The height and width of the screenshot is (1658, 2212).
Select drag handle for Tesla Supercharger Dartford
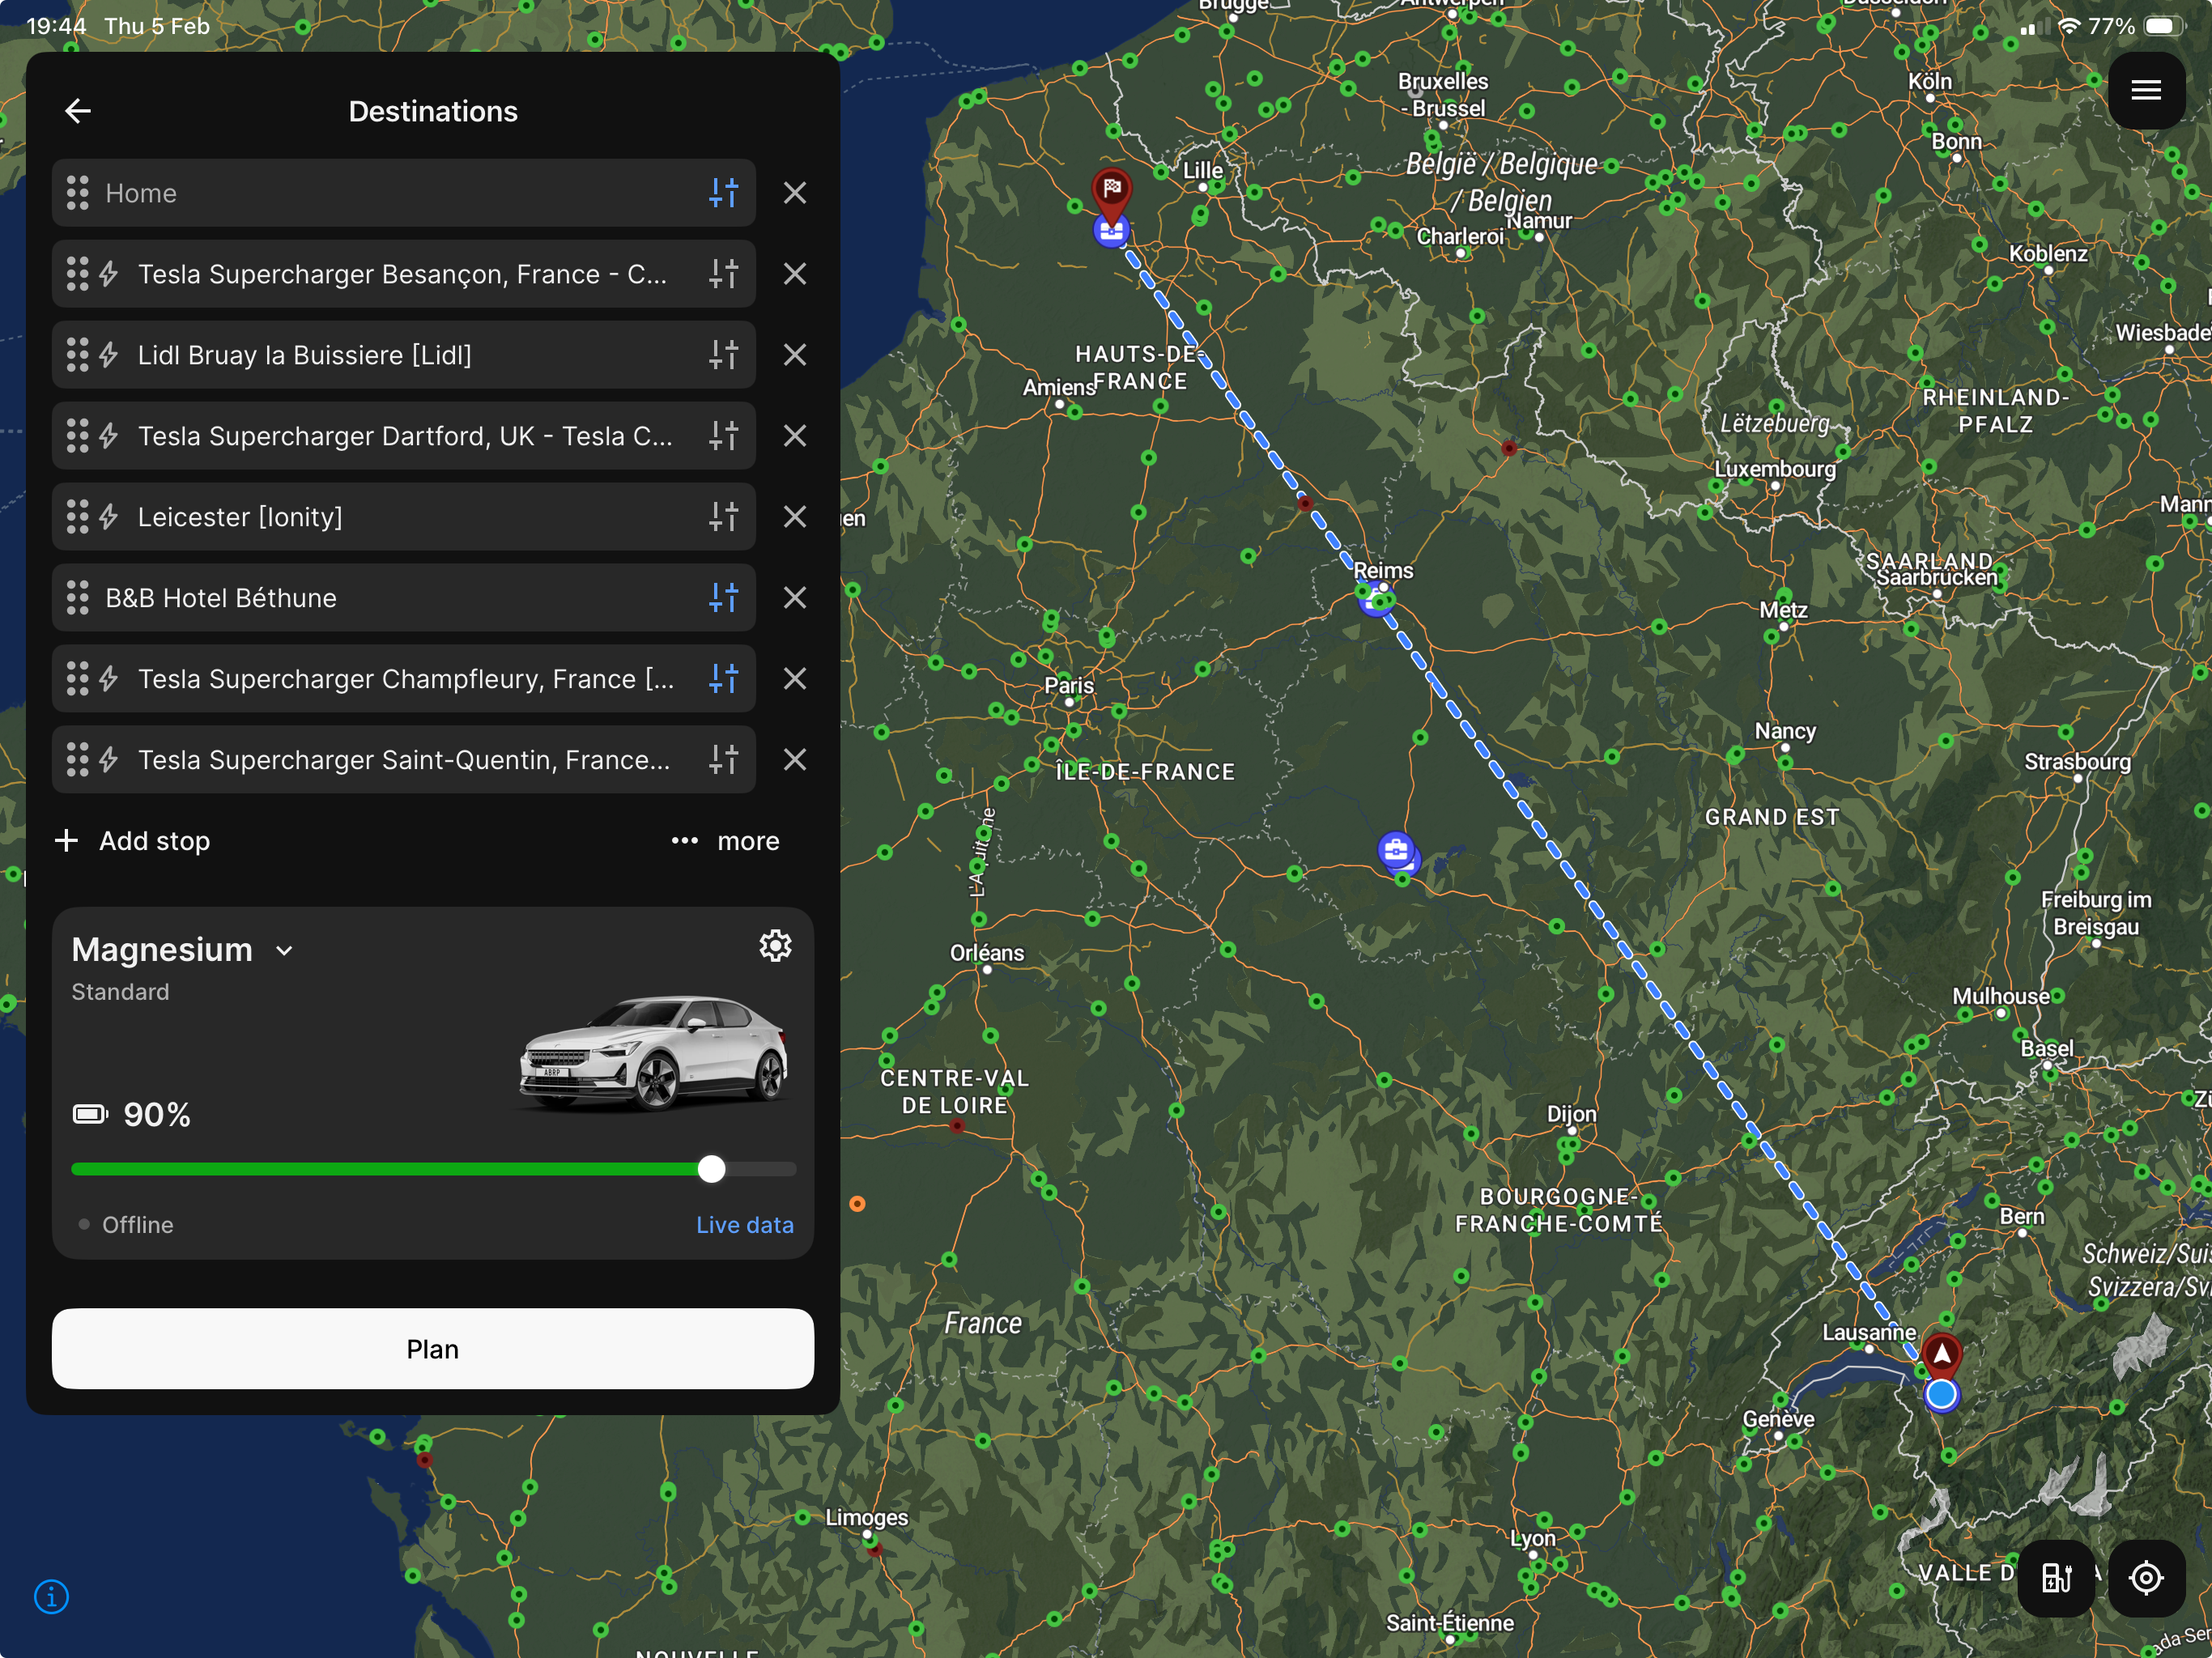[x=77, y=436]
